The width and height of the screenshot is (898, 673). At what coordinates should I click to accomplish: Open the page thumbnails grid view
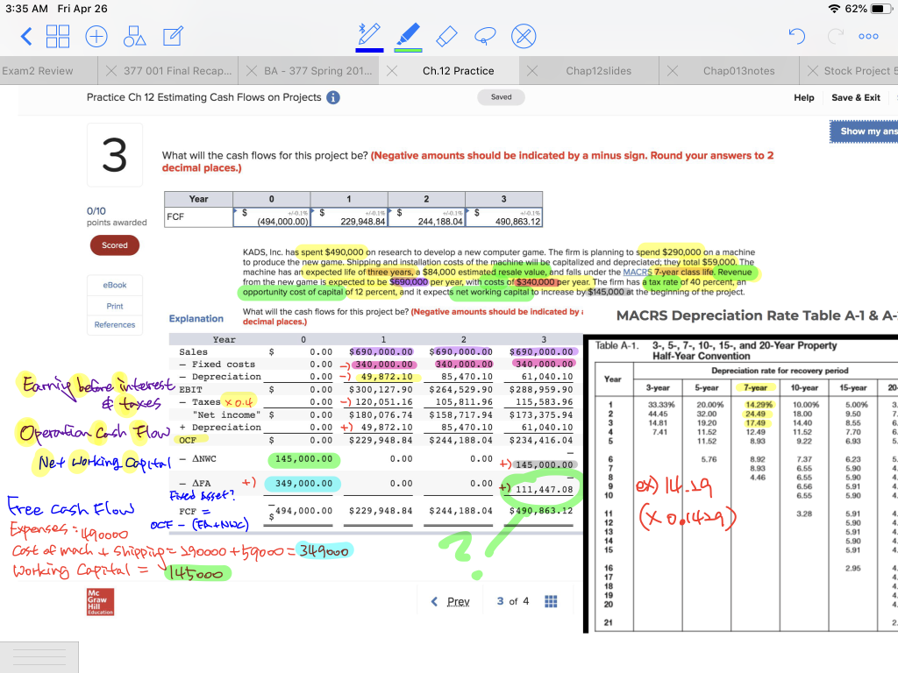(59, 37)
